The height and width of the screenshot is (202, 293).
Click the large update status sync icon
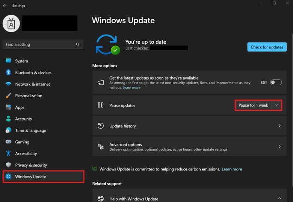(x=108, y=45)
